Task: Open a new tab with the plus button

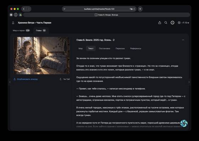Action: [140, 9]
